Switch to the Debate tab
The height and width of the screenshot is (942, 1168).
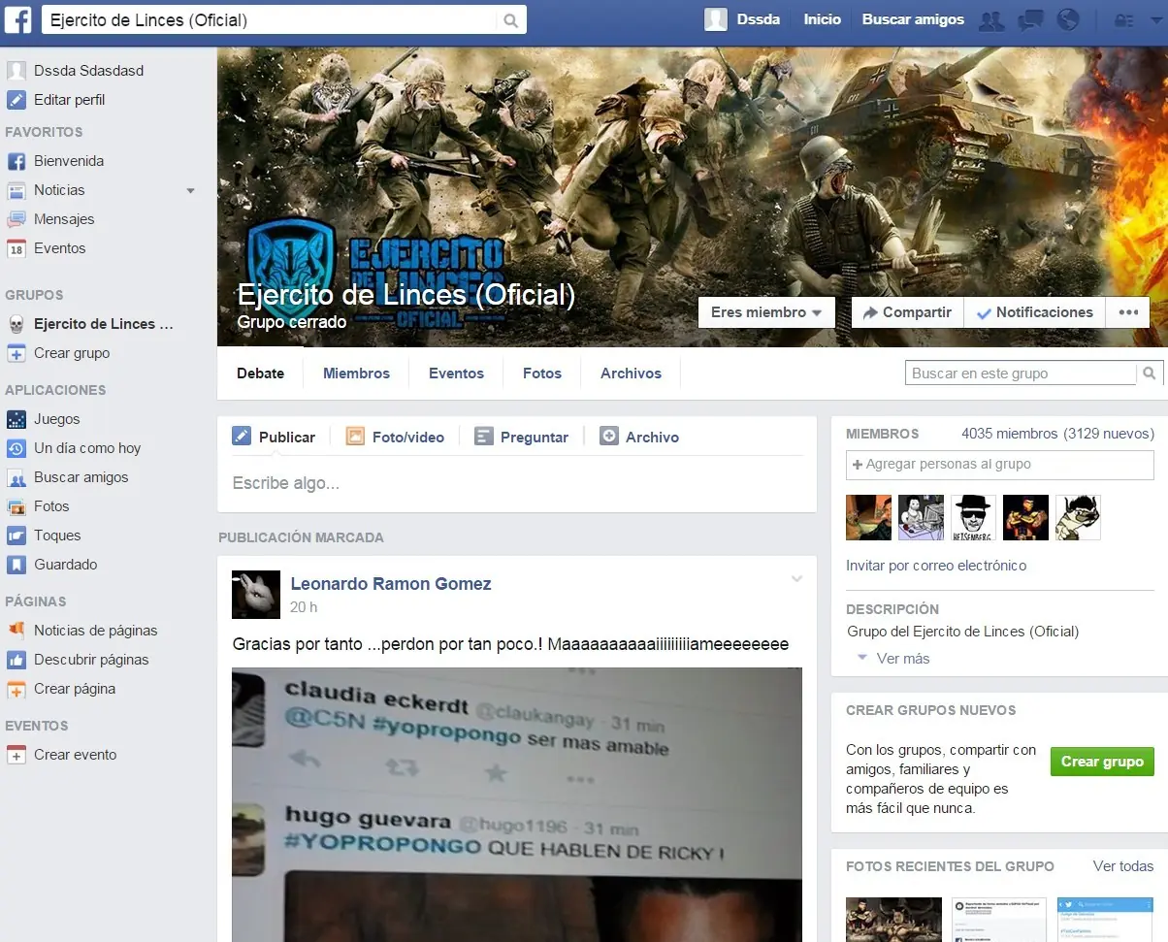point(261,374)
